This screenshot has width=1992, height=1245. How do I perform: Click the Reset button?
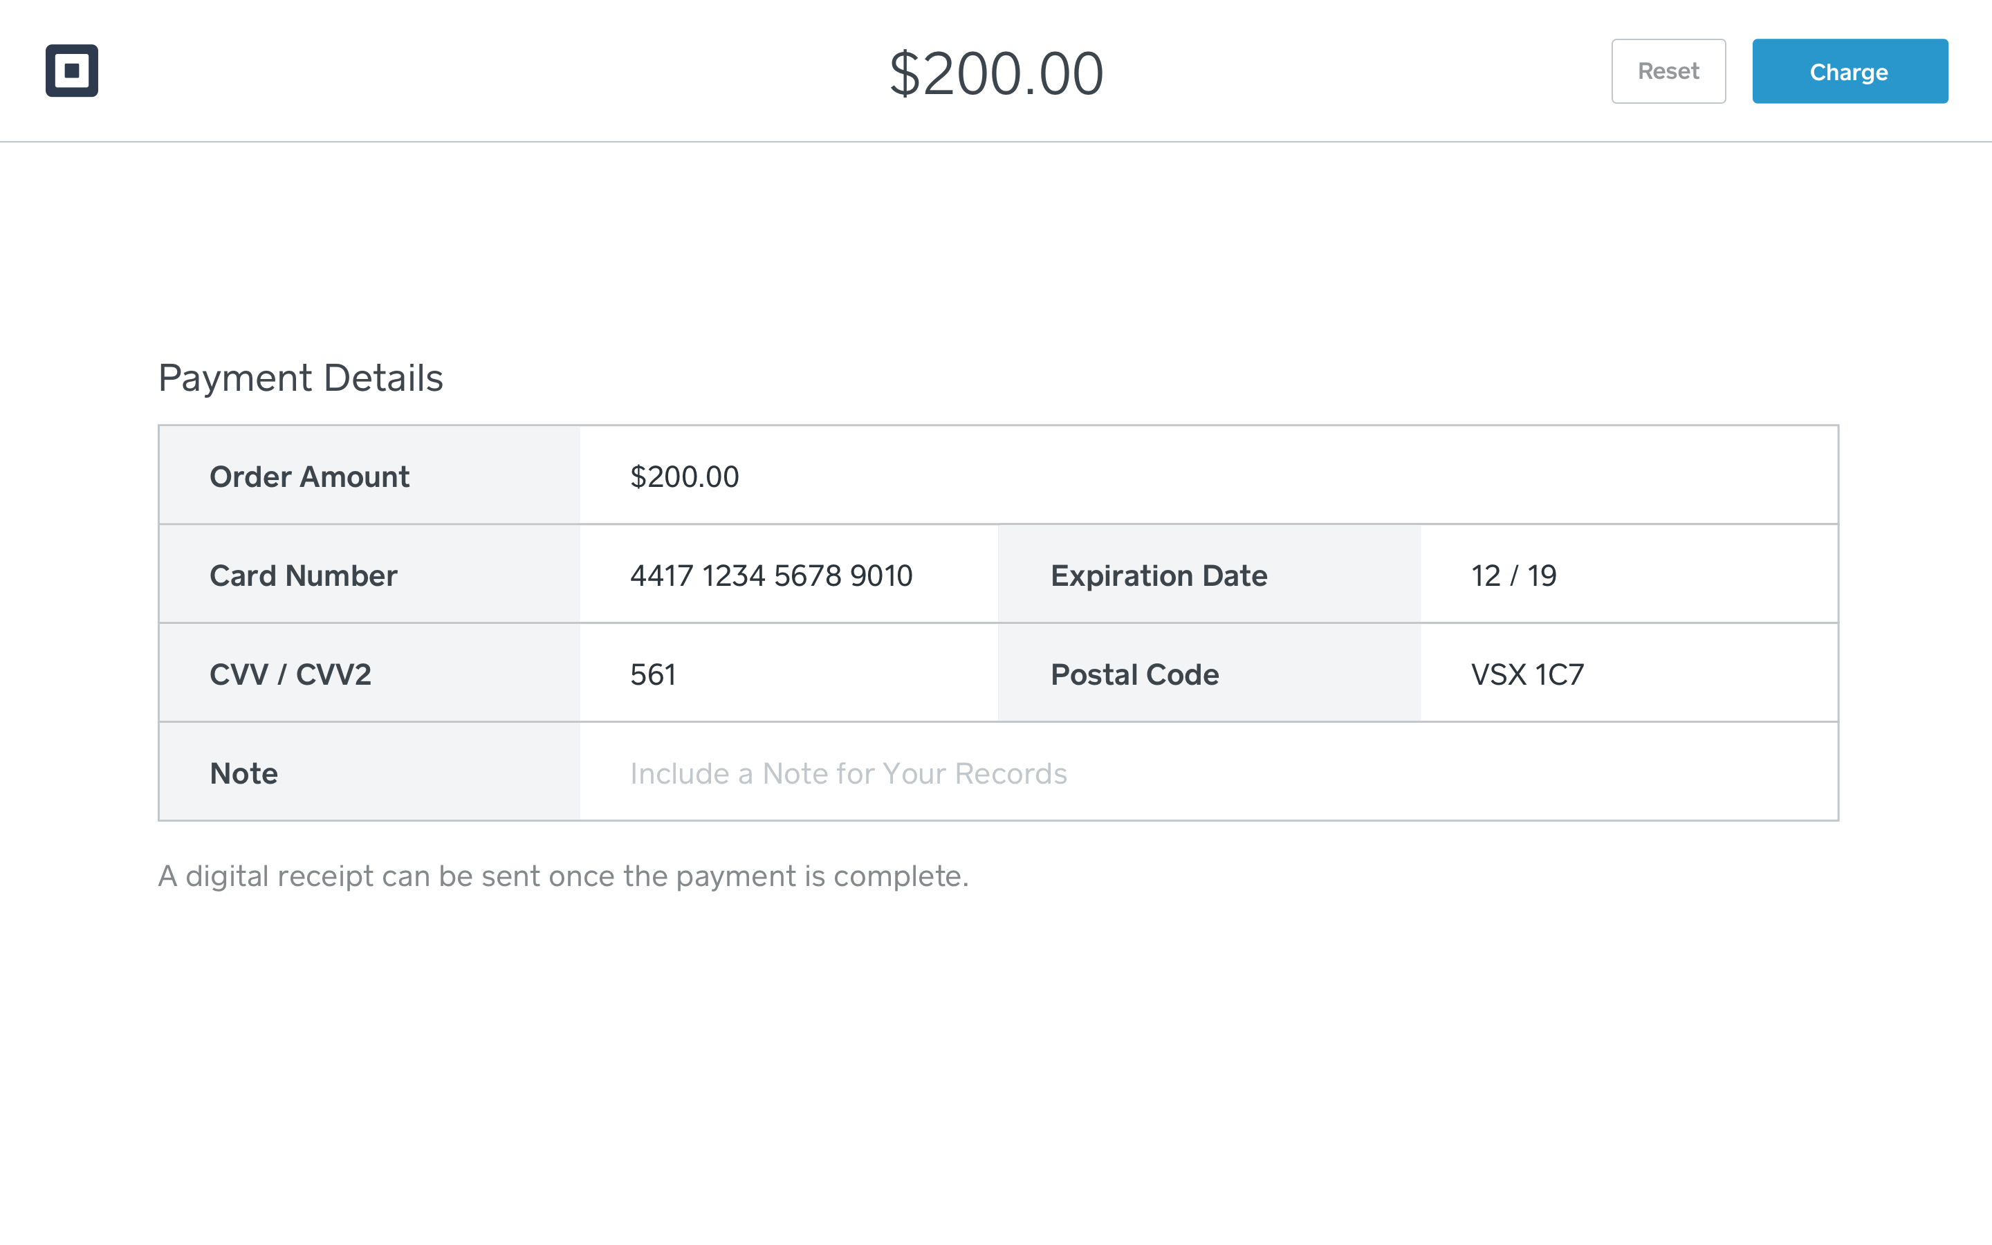pyautogui.click(x=1668, y=72)
